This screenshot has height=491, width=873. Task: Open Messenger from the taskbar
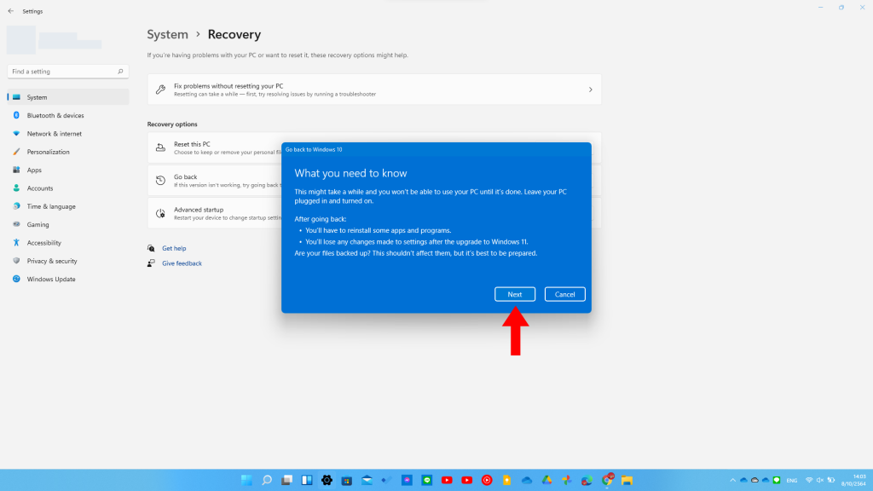tap(407, 480)
